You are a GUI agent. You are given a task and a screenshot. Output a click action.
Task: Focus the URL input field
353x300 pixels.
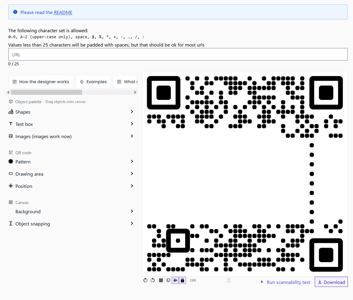point(178,54)
